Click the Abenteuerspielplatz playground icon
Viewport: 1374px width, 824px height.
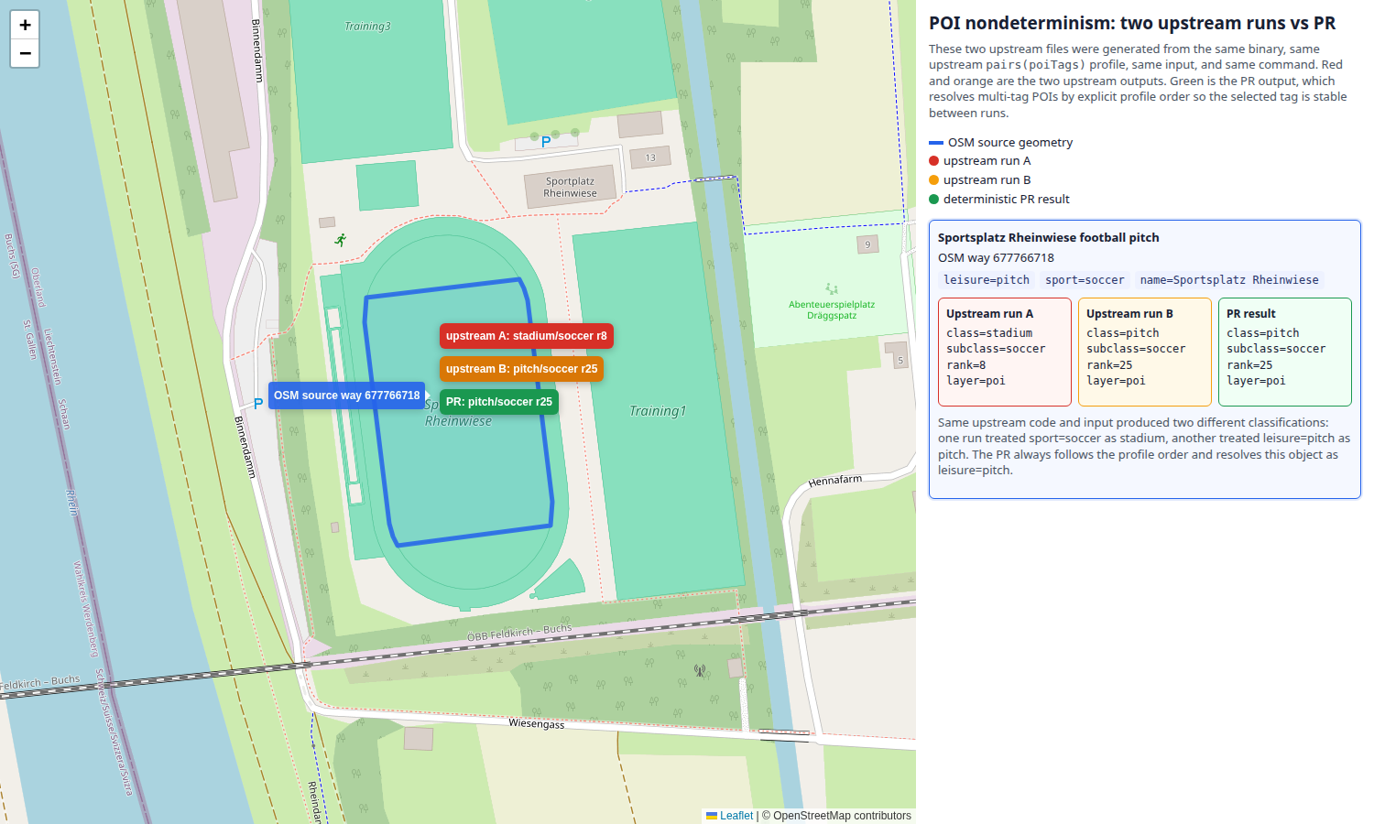point(832,289)
